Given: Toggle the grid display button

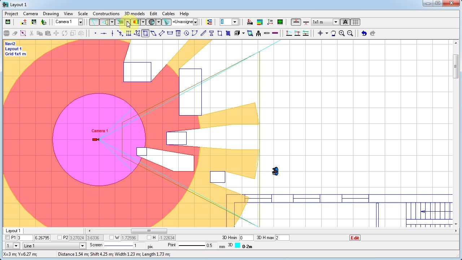Looking at the screenshot, I should coord(356,22).
